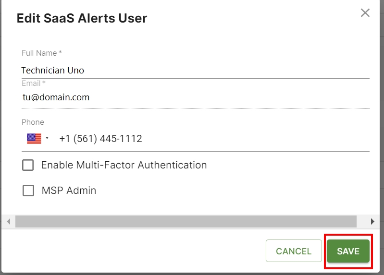384x275 pixels.
Task: Click the horizontal scrollbar right arrow
Action: (x=372, y=221)
